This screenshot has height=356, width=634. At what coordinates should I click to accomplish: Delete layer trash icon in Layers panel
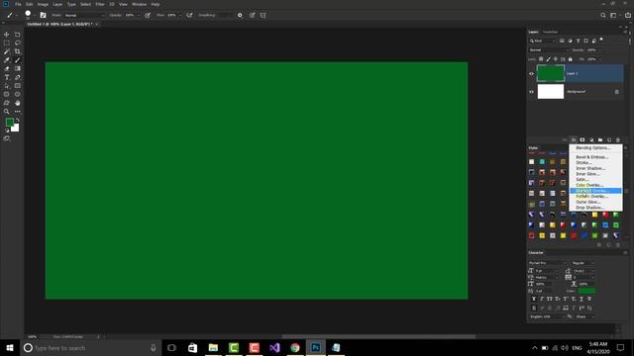618,140
